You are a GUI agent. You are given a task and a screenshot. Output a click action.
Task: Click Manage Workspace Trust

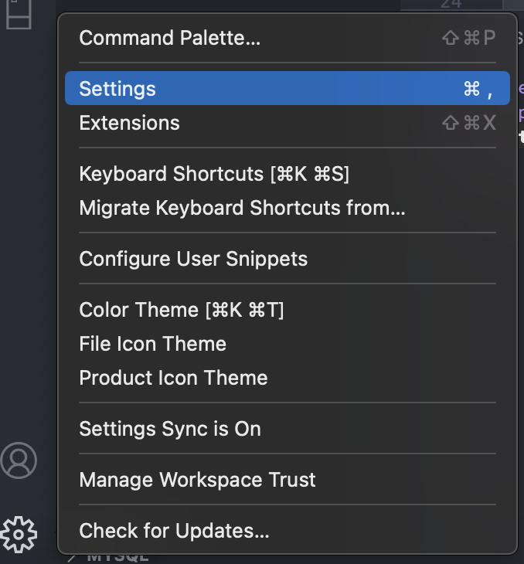coord(197,480)
